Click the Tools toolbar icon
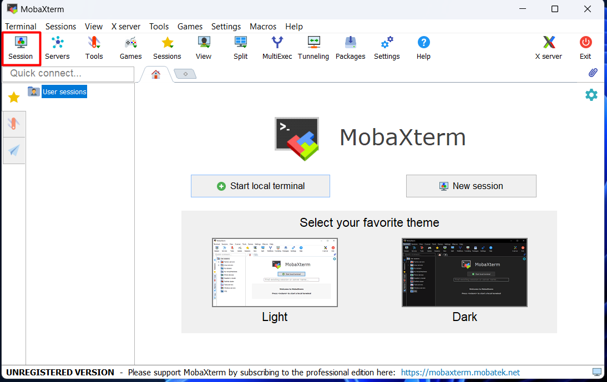This screenshot has width=607, height=382. 94,48
